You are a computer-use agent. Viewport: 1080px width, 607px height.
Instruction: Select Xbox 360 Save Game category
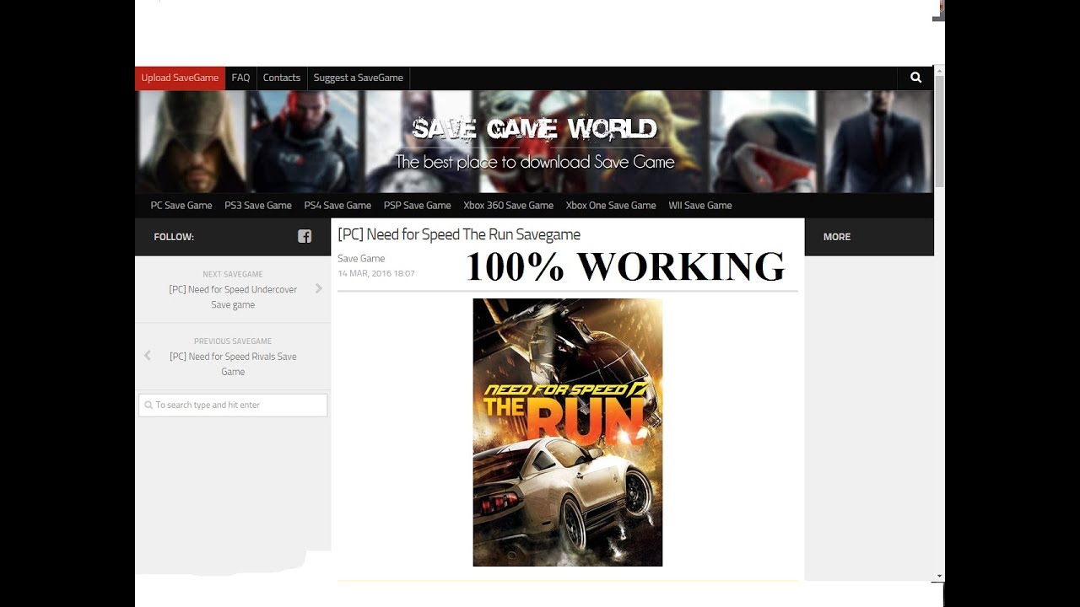click(508, 206)
